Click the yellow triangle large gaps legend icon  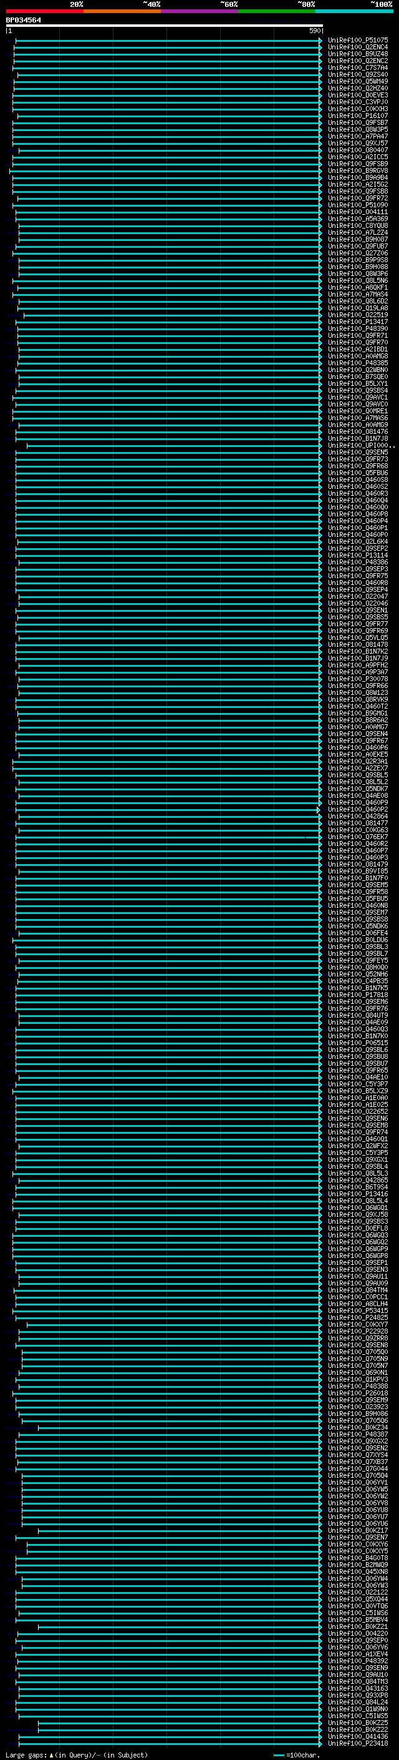click(51, 1755)
